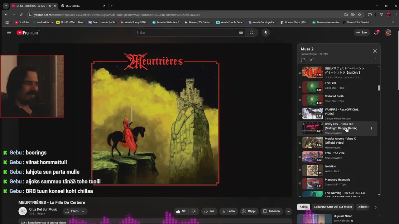Bookmark this page with the star icon
Screen dimensions: 399x224
(x=359, y=15)
